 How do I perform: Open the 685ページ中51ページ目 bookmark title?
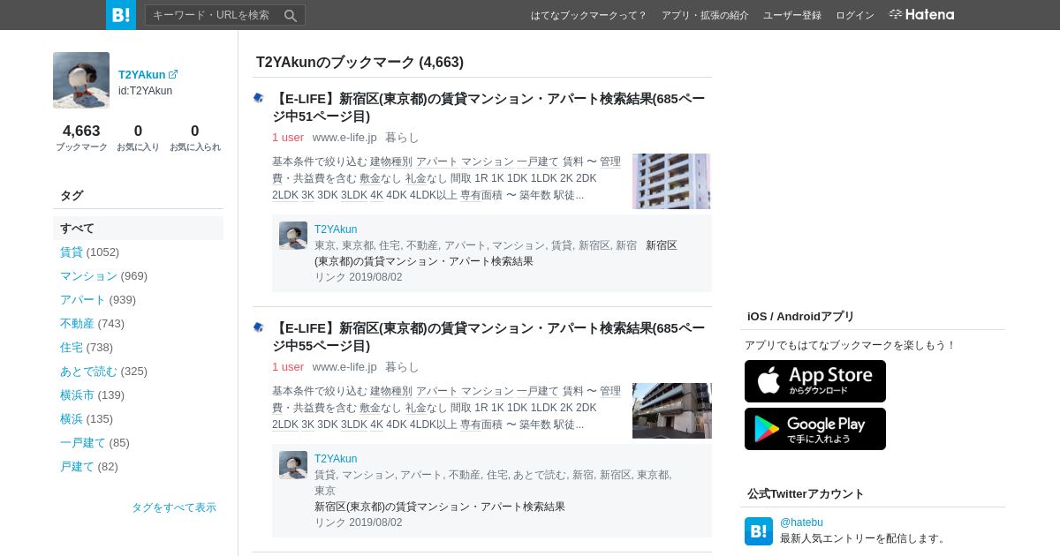tap(488, 107)
